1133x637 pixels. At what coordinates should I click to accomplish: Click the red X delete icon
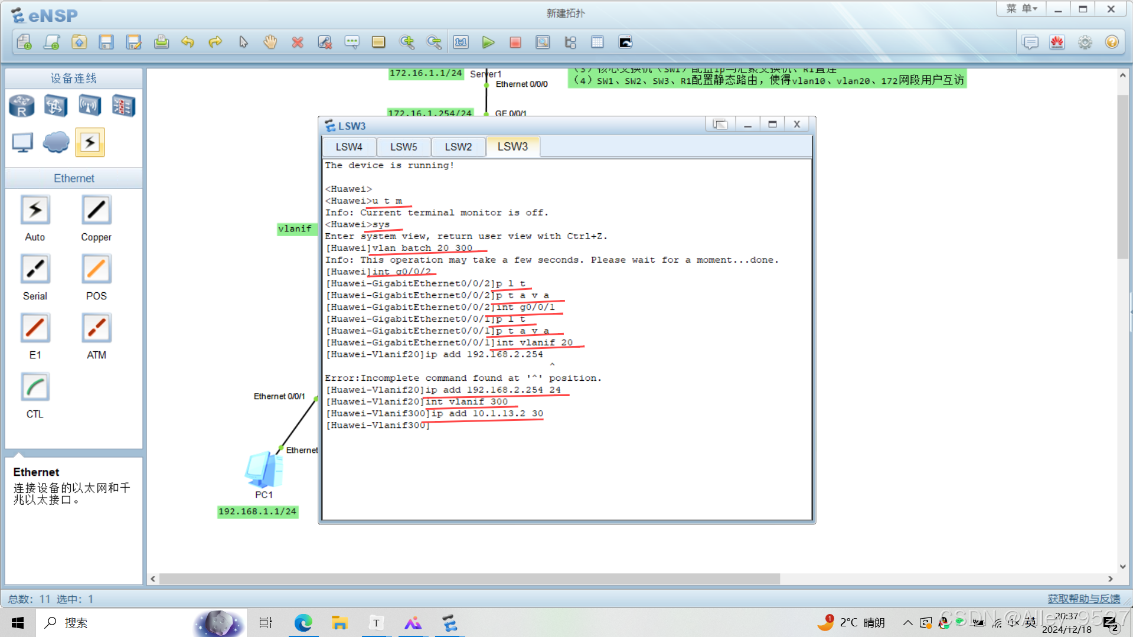(298, 42)
